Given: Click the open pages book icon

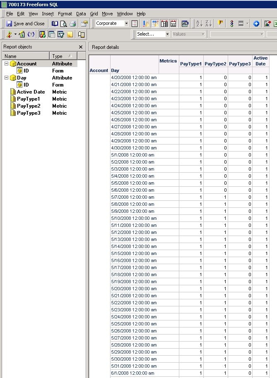Looking at the screenshot, I should (81, 34).
